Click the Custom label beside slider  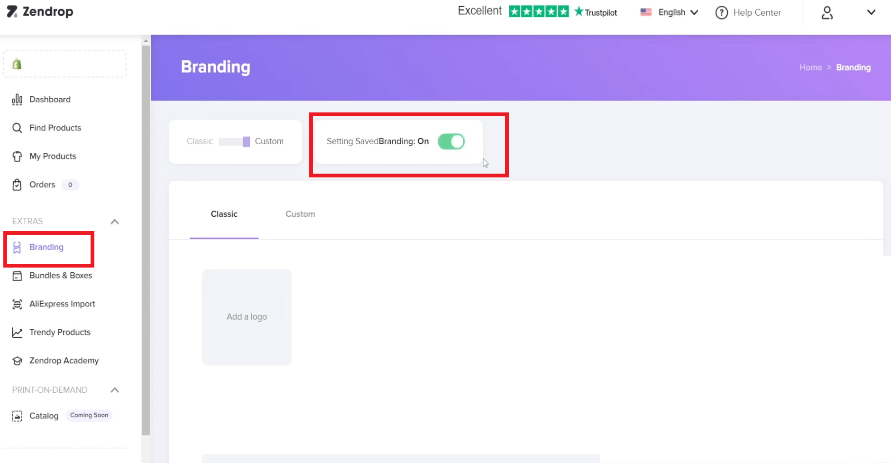[269, 141]
